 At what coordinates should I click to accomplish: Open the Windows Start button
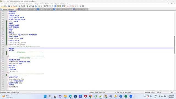click(x=45, y=96)
